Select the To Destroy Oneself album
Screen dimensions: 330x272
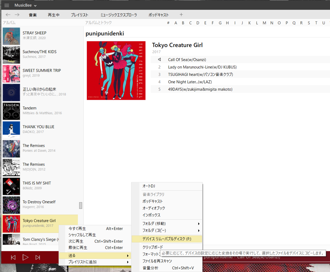tap(40, 205)
